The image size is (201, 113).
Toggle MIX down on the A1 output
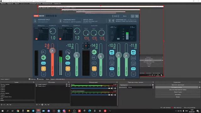point(112,52)
